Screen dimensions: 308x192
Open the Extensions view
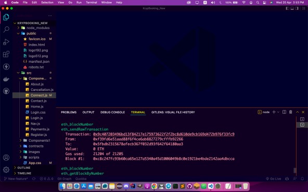point(6,54)
